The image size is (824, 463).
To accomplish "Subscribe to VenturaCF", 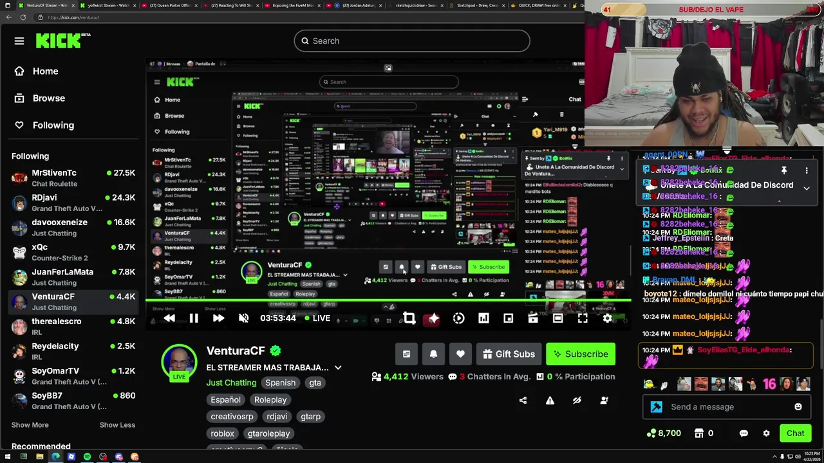I will tap(581, 354).
